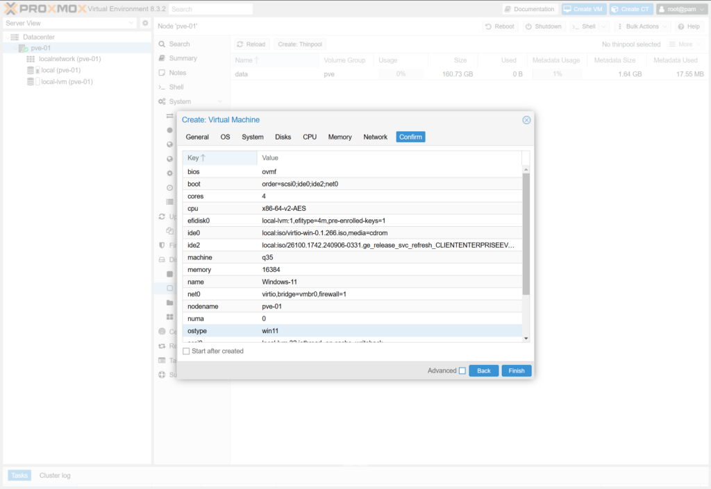Screen dimensions: 711x489
Task: Click the Shutdown power icon
Action: pos(528,26)
